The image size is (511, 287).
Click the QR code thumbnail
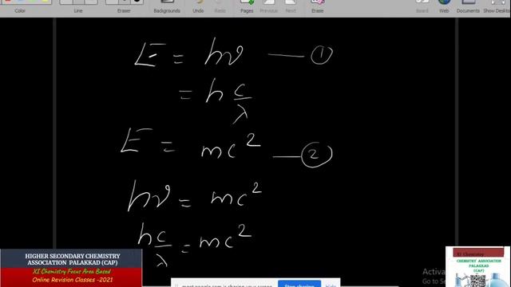point(477,281)
